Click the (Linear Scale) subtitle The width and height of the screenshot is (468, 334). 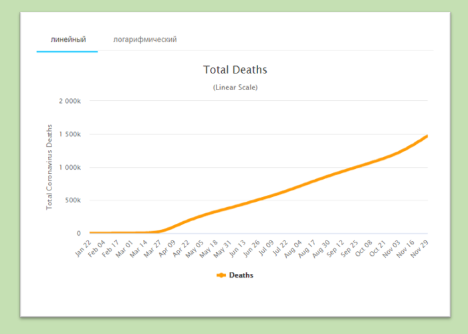point(235,88)
